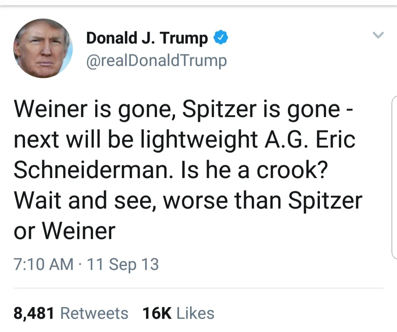The image size is (397, 332).
Task: Click the second "Spitzer is gone" phrase
Action: point(261,110)
